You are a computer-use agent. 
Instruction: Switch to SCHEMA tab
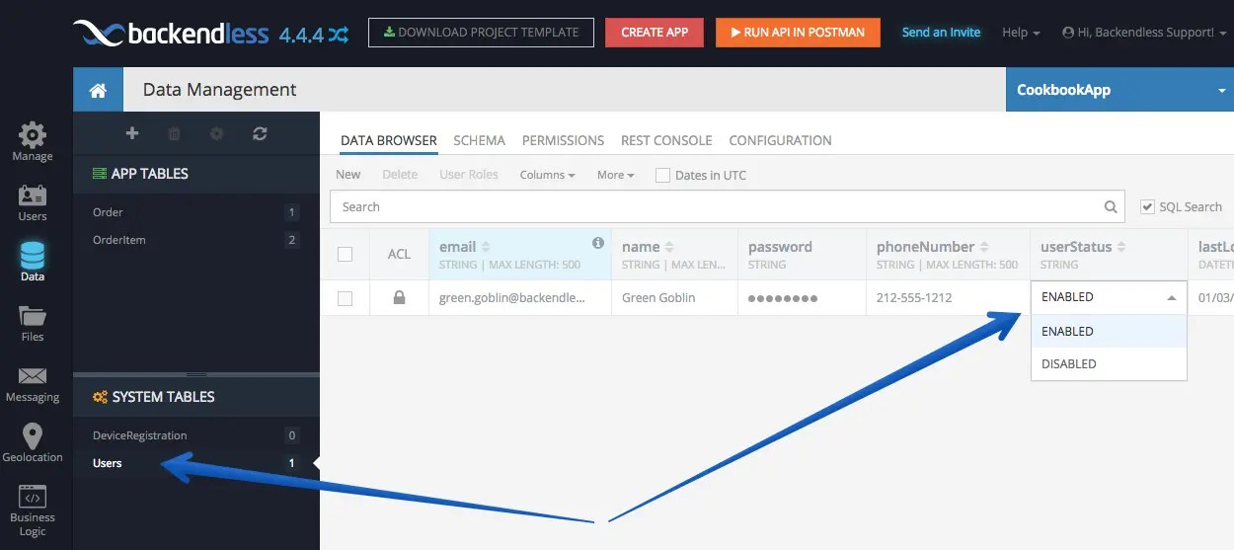[x=480, y=140]
